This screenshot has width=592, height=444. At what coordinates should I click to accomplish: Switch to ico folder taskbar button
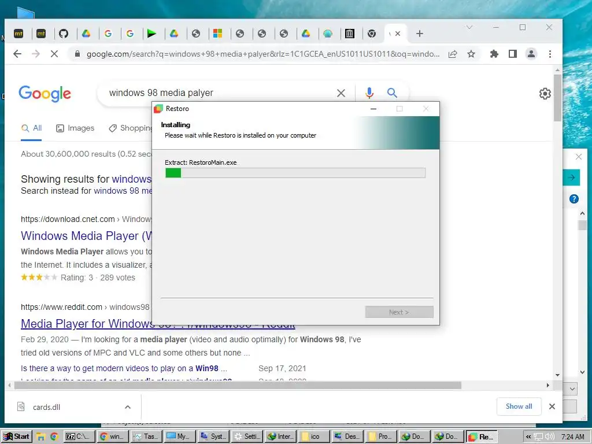pyautogui.click(x=313, y=437)
